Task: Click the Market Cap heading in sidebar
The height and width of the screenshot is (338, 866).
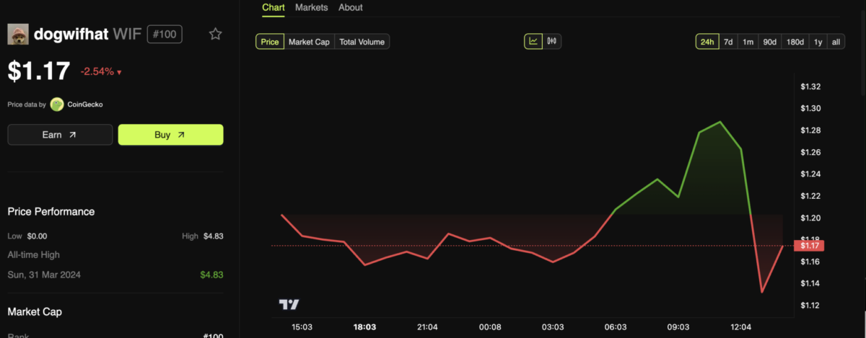Action: click(x=35, y=312)
